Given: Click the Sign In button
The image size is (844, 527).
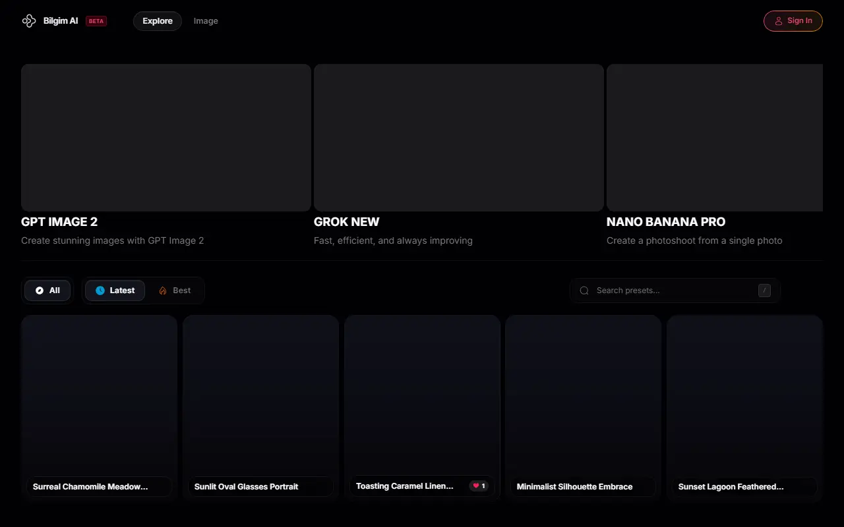Looking at the screenshot, I should (793, 21).
